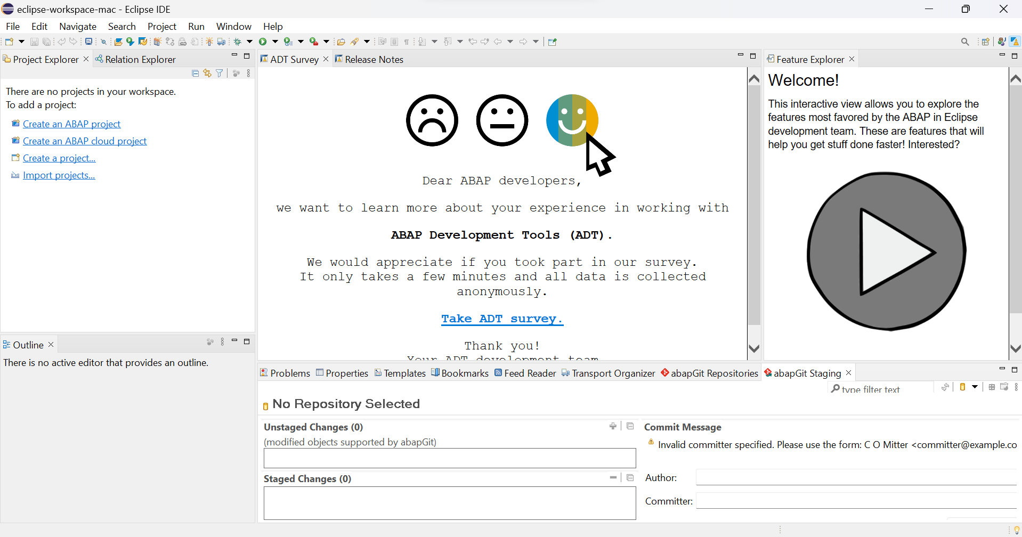The height and width of the screenshot is (537, 1022).
Task: Click the Debug bug toolbar icon
Action: pos(238,42)
